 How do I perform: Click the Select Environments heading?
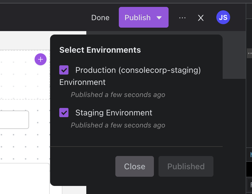coord(100,50)
